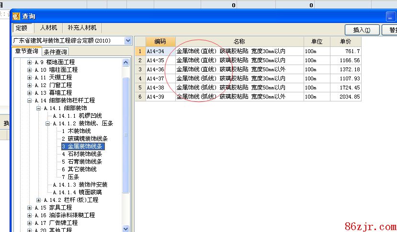Expand the A.14.2 栏杆(板)工程 node
397x232 pixels.
coord(39,200)
